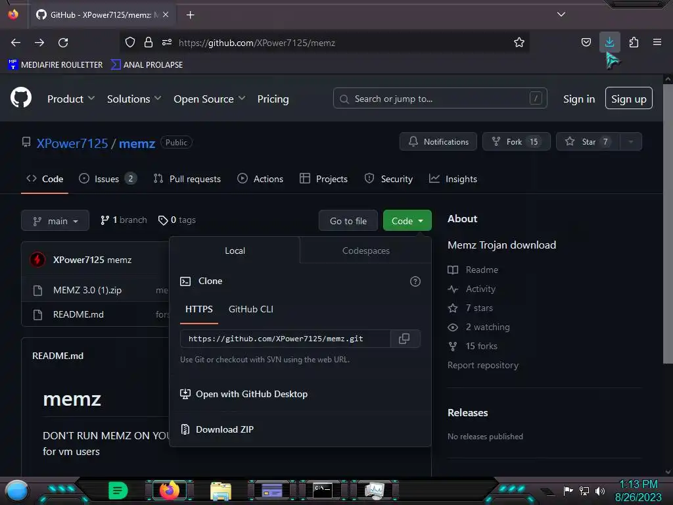View the 2 watching link

(x=478, y=327)
